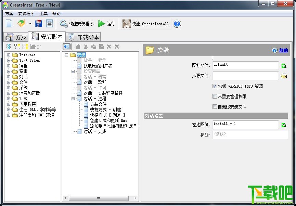Screen dimensions: 296x206
Task: Click the 图标文件 input field
Action: tap(246, 65)
